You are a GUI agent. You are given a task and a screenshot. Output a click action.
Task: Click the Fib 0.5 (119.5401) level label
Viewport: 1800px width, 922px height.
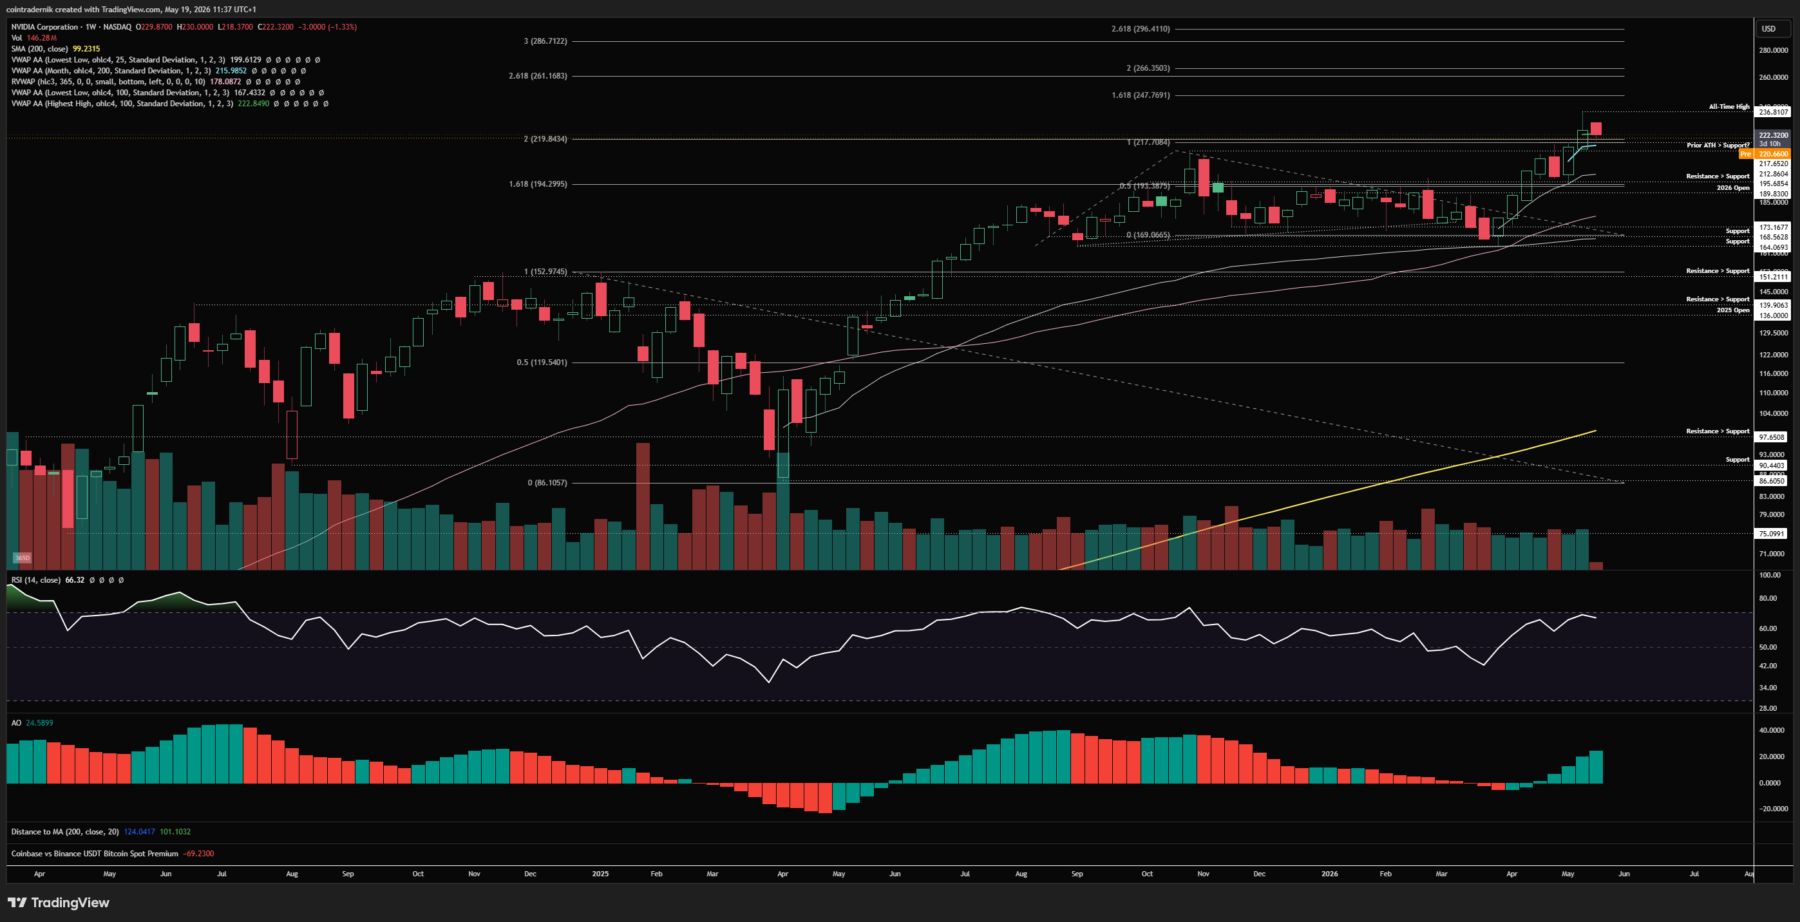[542, 362]
